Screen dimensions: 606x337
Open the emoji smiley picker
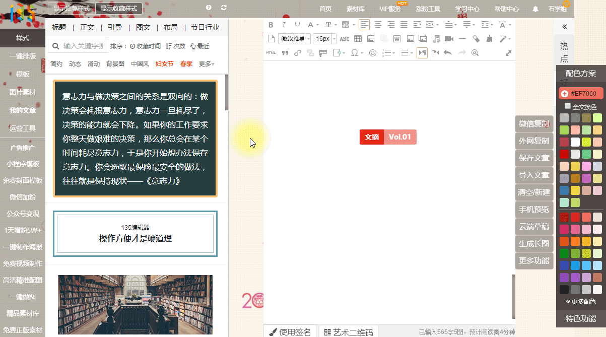point(373,53)
